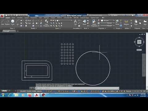Image resolution: width=148 pixels, height=111 pixels.
Task: Switch to the Annotate ribbon tab
Action: pyautogui.click(x=20, y=18)
